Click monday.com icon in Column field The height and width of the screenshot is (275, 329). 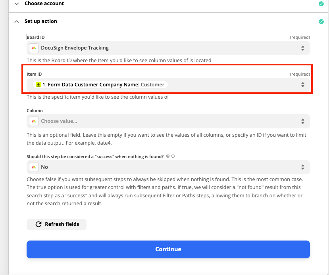click(34, 121)
